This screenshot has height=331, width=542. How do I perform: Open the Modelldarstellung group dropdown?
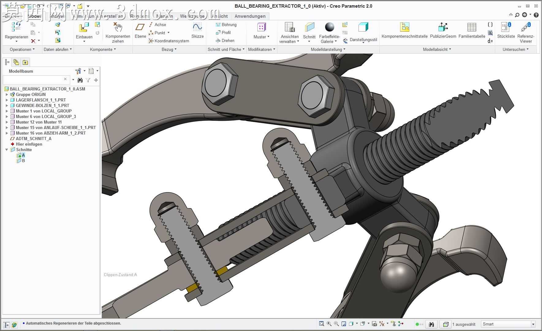click(x=328, y=49)
